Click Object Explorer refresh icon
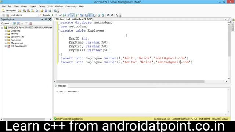Screen dimensions: 235x132 click(30, 23)
